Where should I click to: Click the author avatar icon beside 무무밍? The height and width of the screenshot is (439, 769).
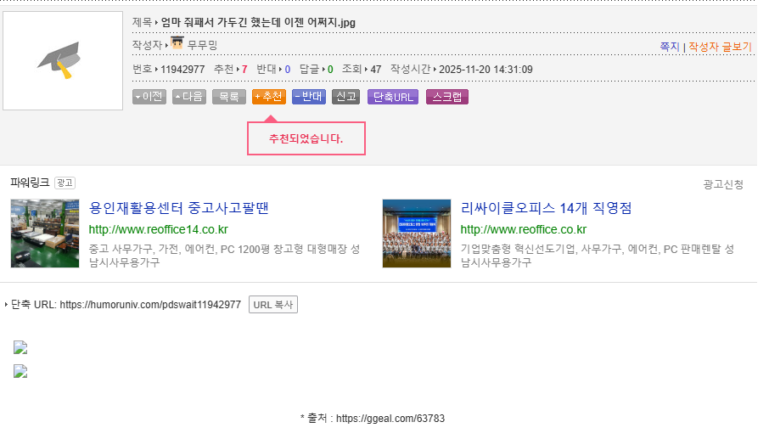[177, 43]
